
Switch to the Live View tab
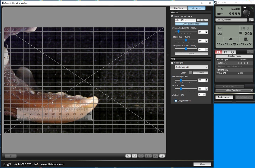178,8
